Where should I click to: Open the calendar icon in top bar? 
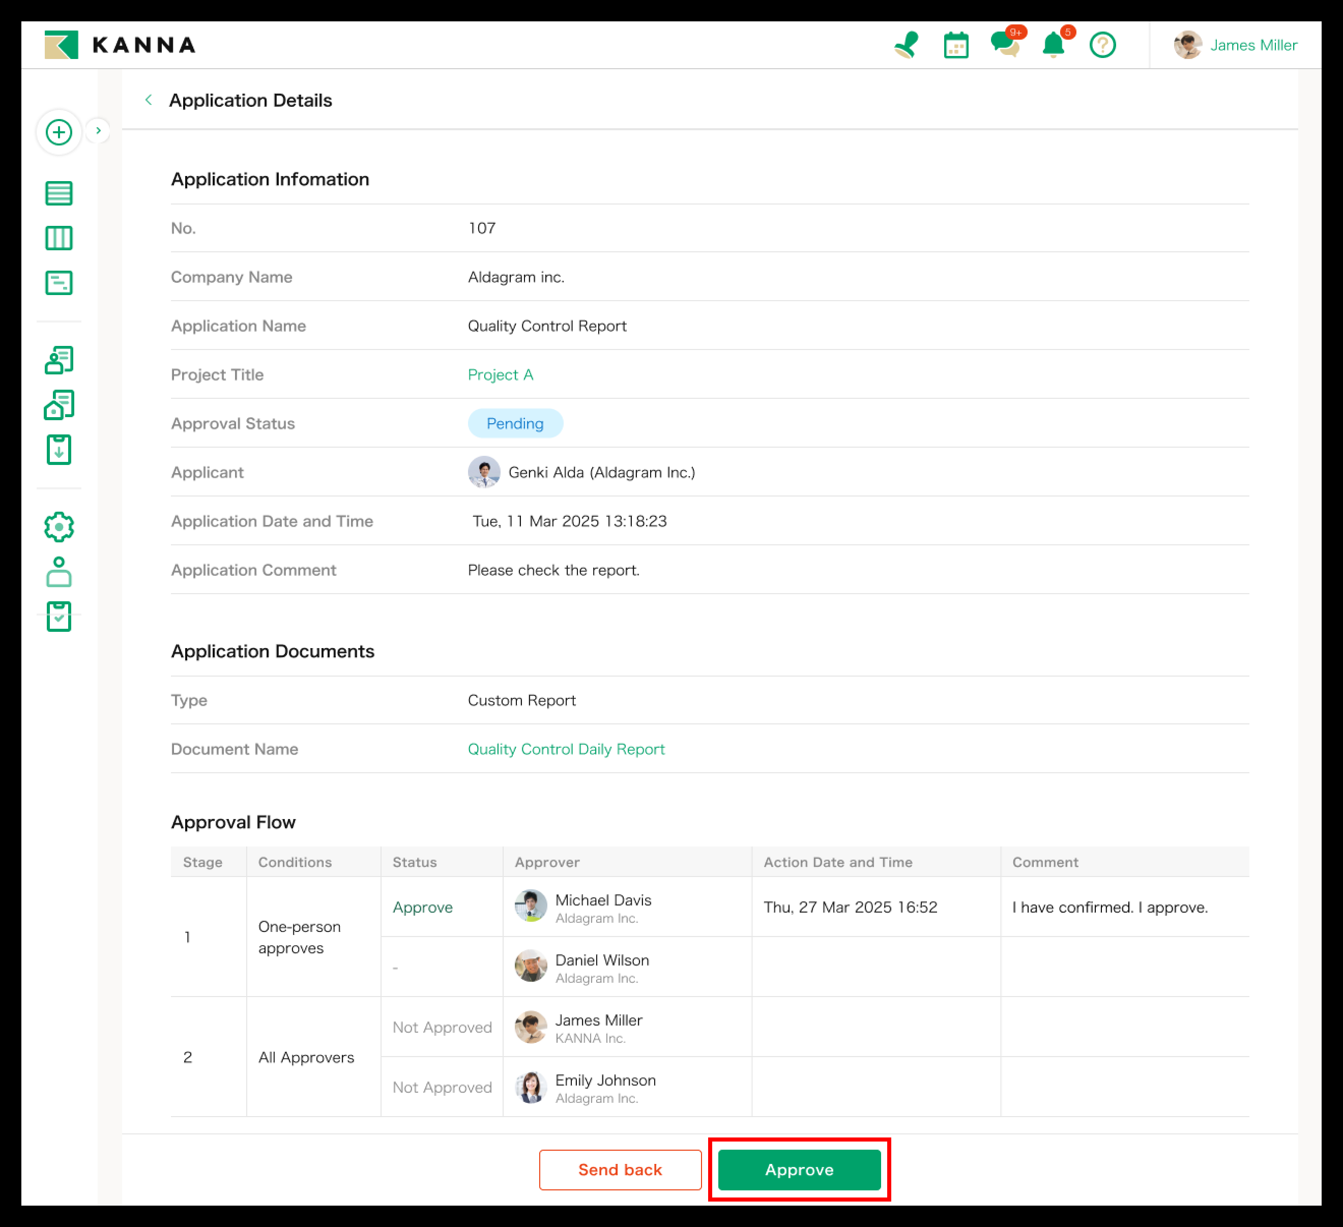click(x=956, y=45)
